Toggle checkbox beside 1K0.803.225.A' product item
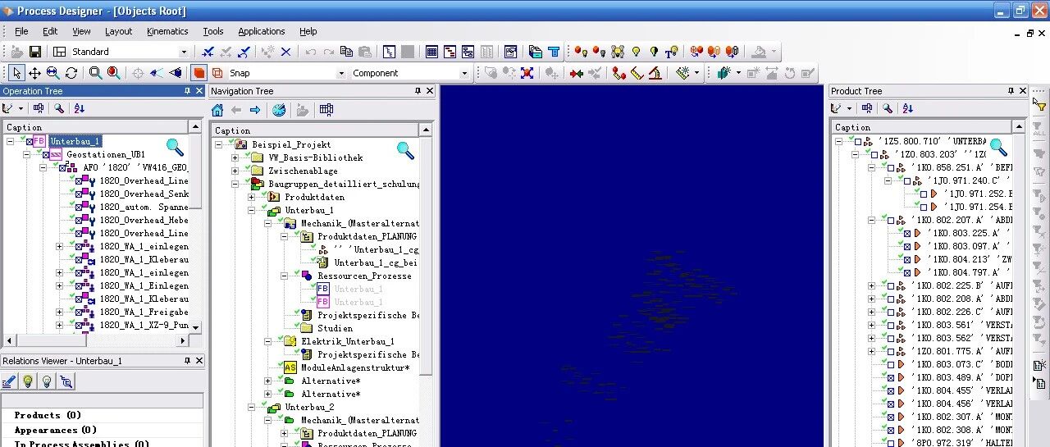1050x447 pixels. tap(906, 233)
